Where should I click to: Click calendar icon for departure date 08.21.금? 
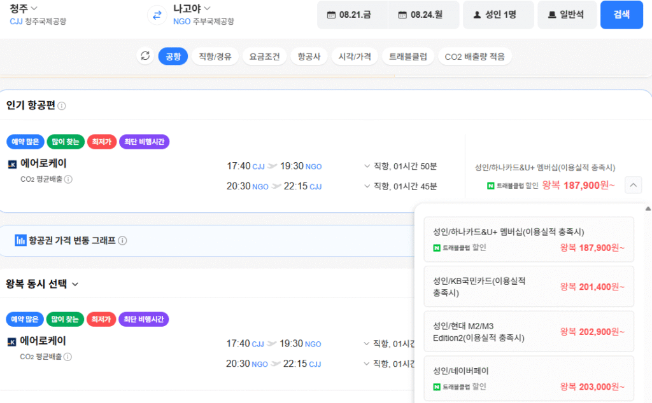coord(331,15)
